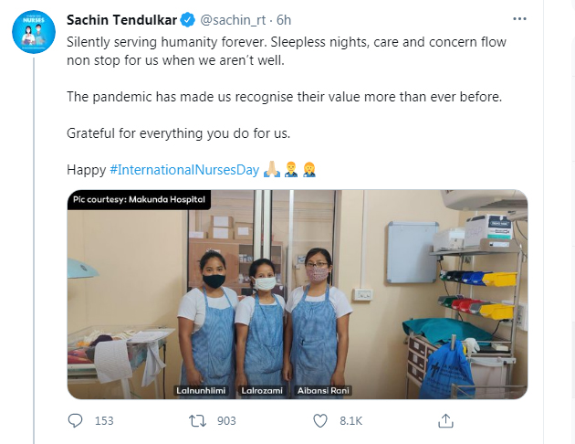Click the tweet text about the pandemic
This screenshot has width=575, height=444.
[284, 97]
